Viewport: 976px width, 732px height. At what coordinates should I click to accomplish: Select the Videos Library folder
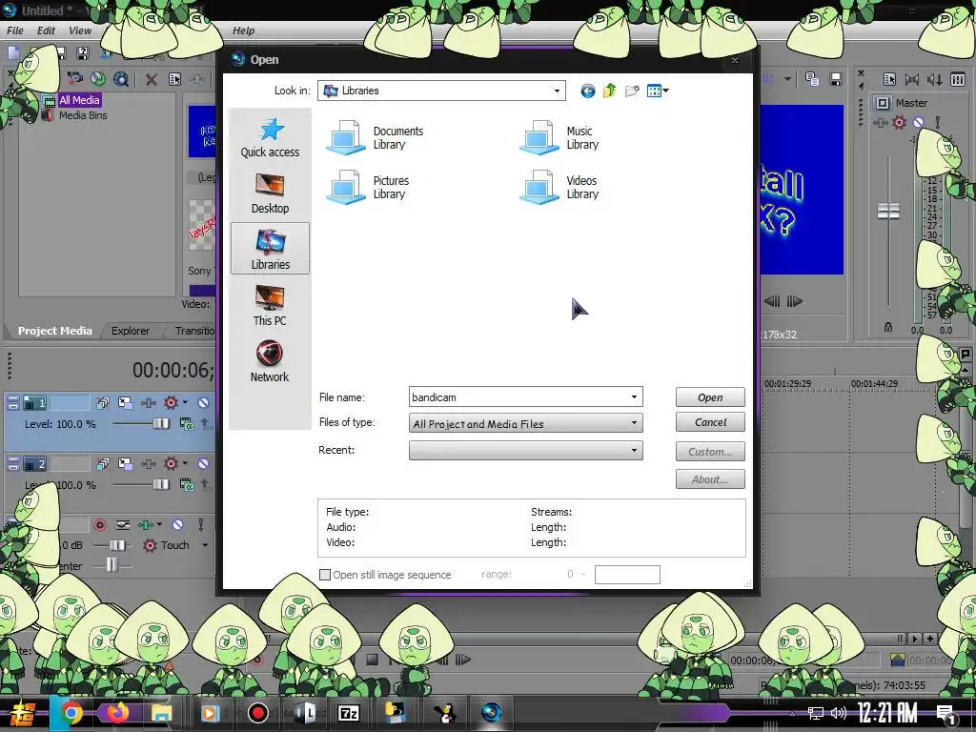559,187
